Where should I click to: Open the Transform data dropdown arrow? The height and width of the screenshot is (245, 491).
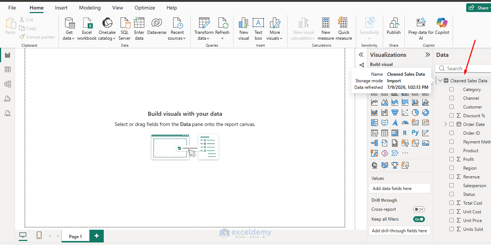[208, 38]
